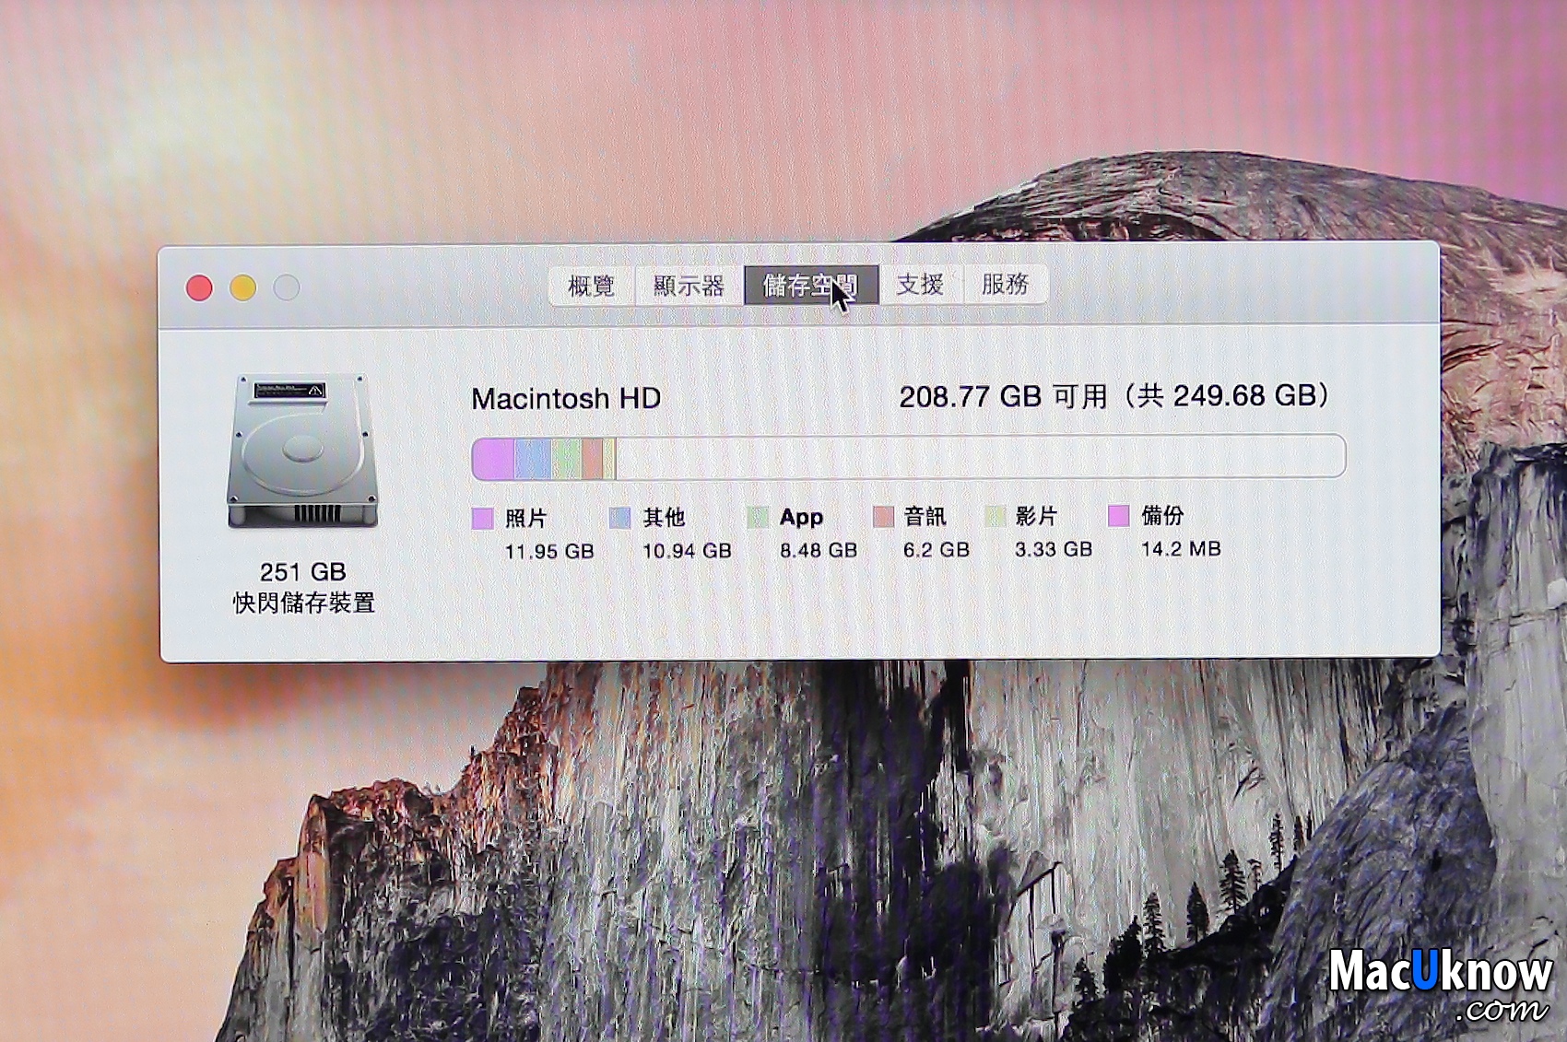The width and height of the screenshot is (1567, 1042).
Task: Click the pale yellow 影片 legend swatch
Action: (x=994, y=516)
